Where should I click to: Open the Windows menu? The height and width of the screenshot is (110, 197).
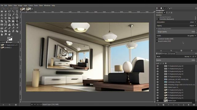47,5
